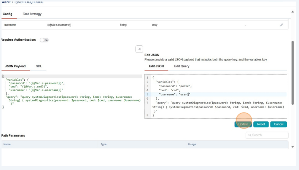Click the scrollbar up arrow
The image size is (299, 170).
pyautogui.click(x=293, y=11)
